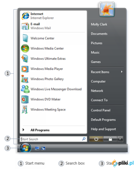Start the Windows Media Player icon

click(x=25, y=69)
